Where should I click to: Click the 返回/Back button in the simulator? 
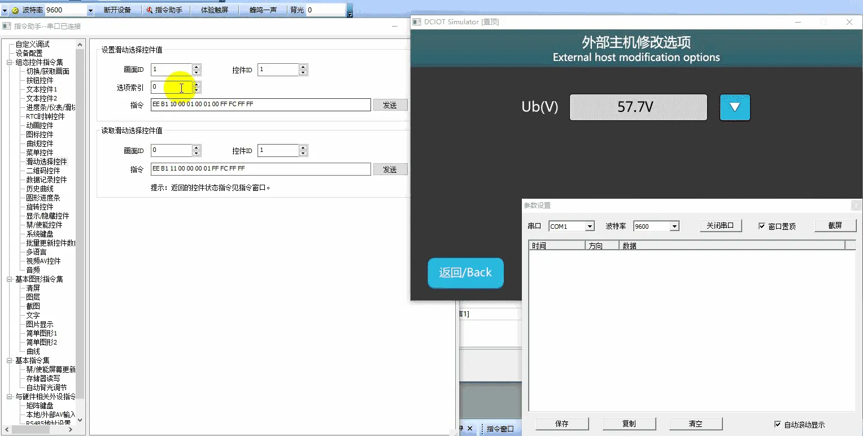coord(465,272)
